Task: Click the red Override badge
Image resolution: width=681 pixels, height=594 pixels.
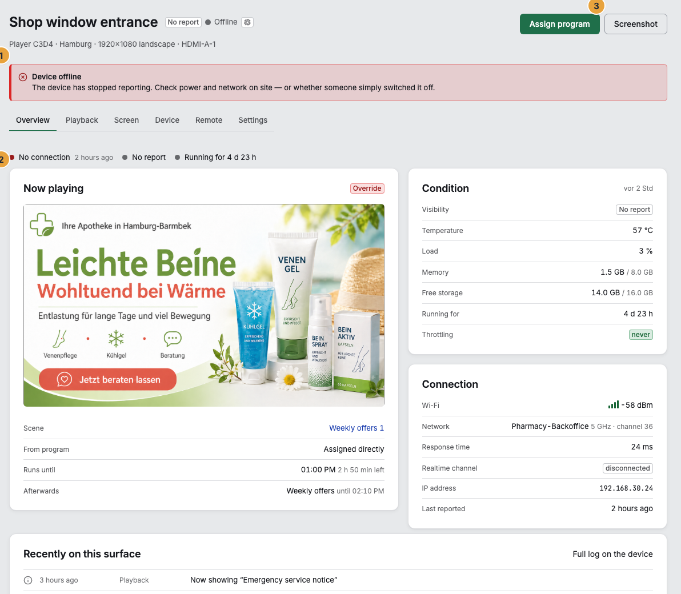Action: click(367, 188)
